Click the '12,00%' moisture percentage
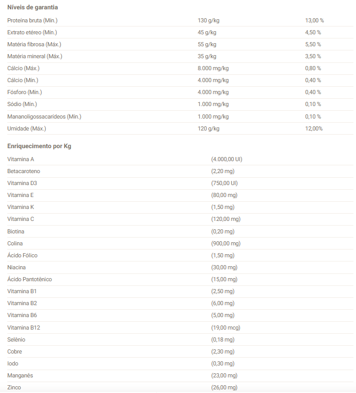Screen dimensions: 356x393 [x=314, y=128]
